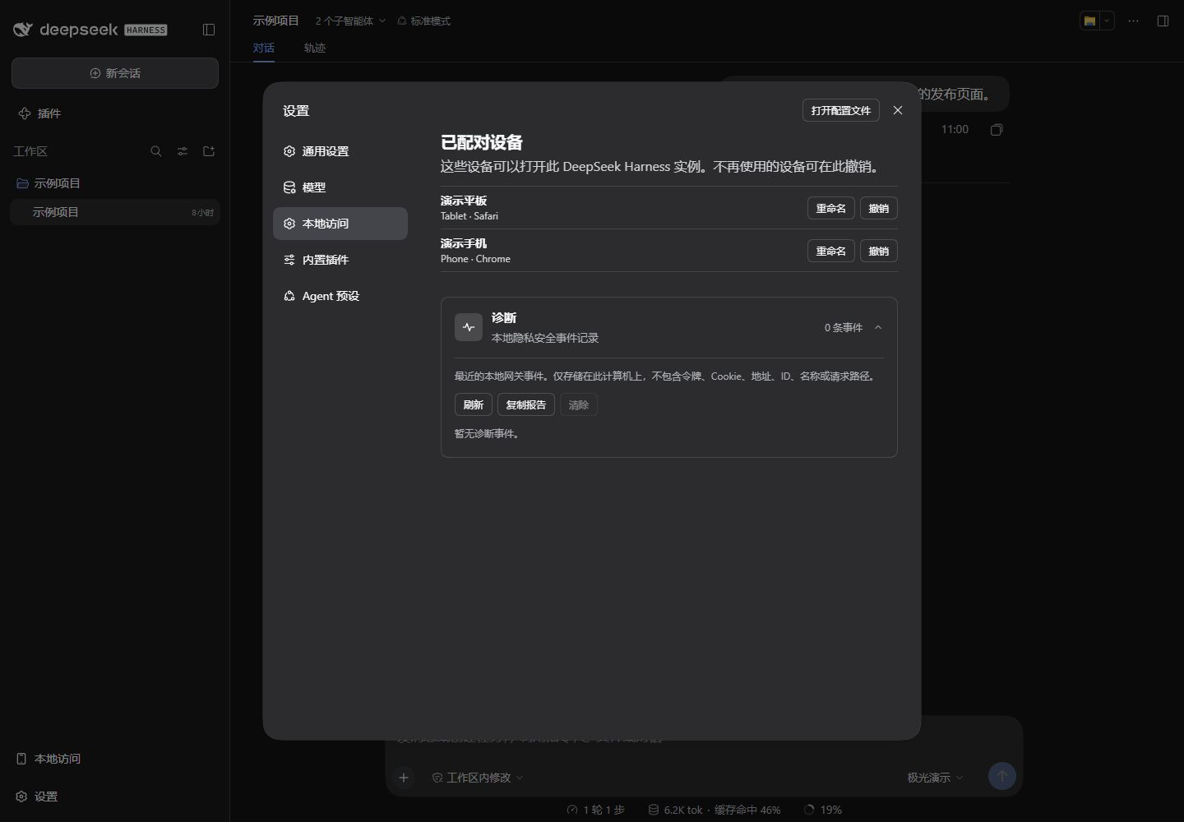Send message with the round arrow button
Viewport: 1184px width, 822px height.
pos(1001,776)
